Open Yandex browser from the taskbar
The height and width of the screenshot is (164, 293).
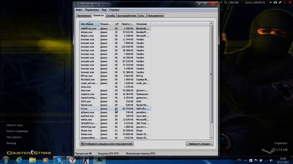click(72, 160)
